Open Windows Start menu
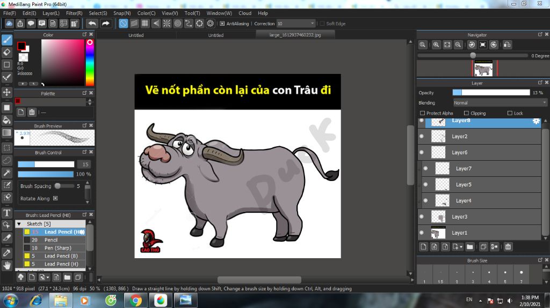The height and width of the screenshot is (308, 550). tap(11, 301)
